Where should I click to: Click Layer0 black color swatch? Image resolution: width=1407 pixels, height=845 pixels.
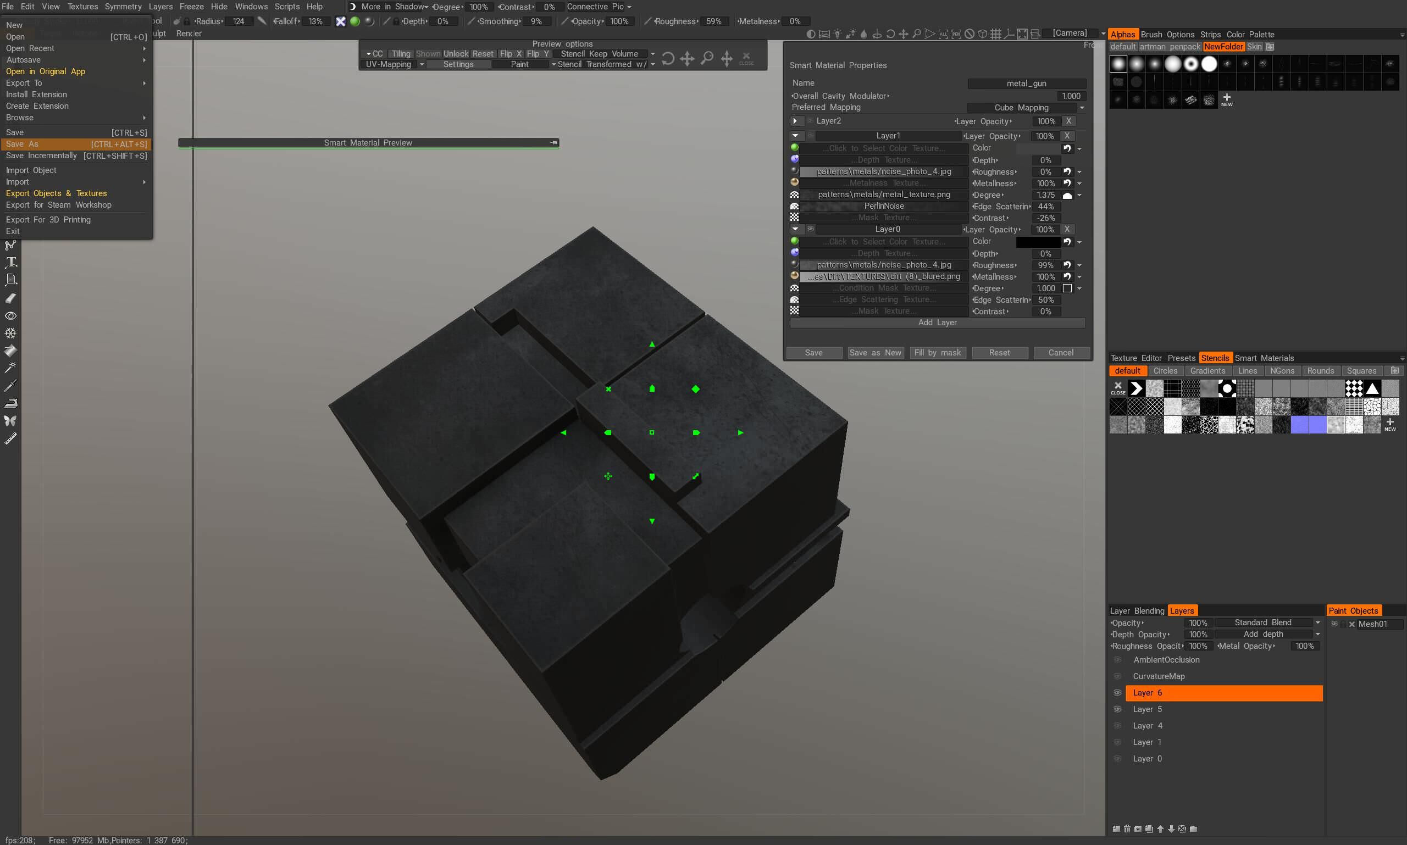coord(1038,241)
